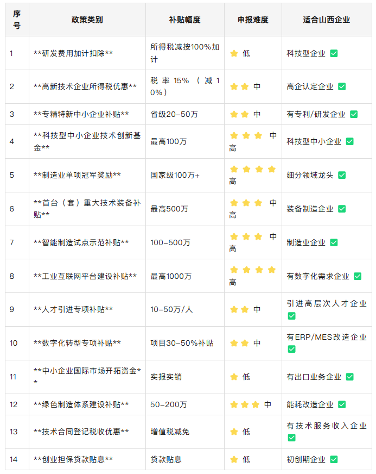The width and height of the screenshot is (376, 474).
Task: Click the star beside 低 in 研发费用加计扣除 row
Action: [234, 53]
